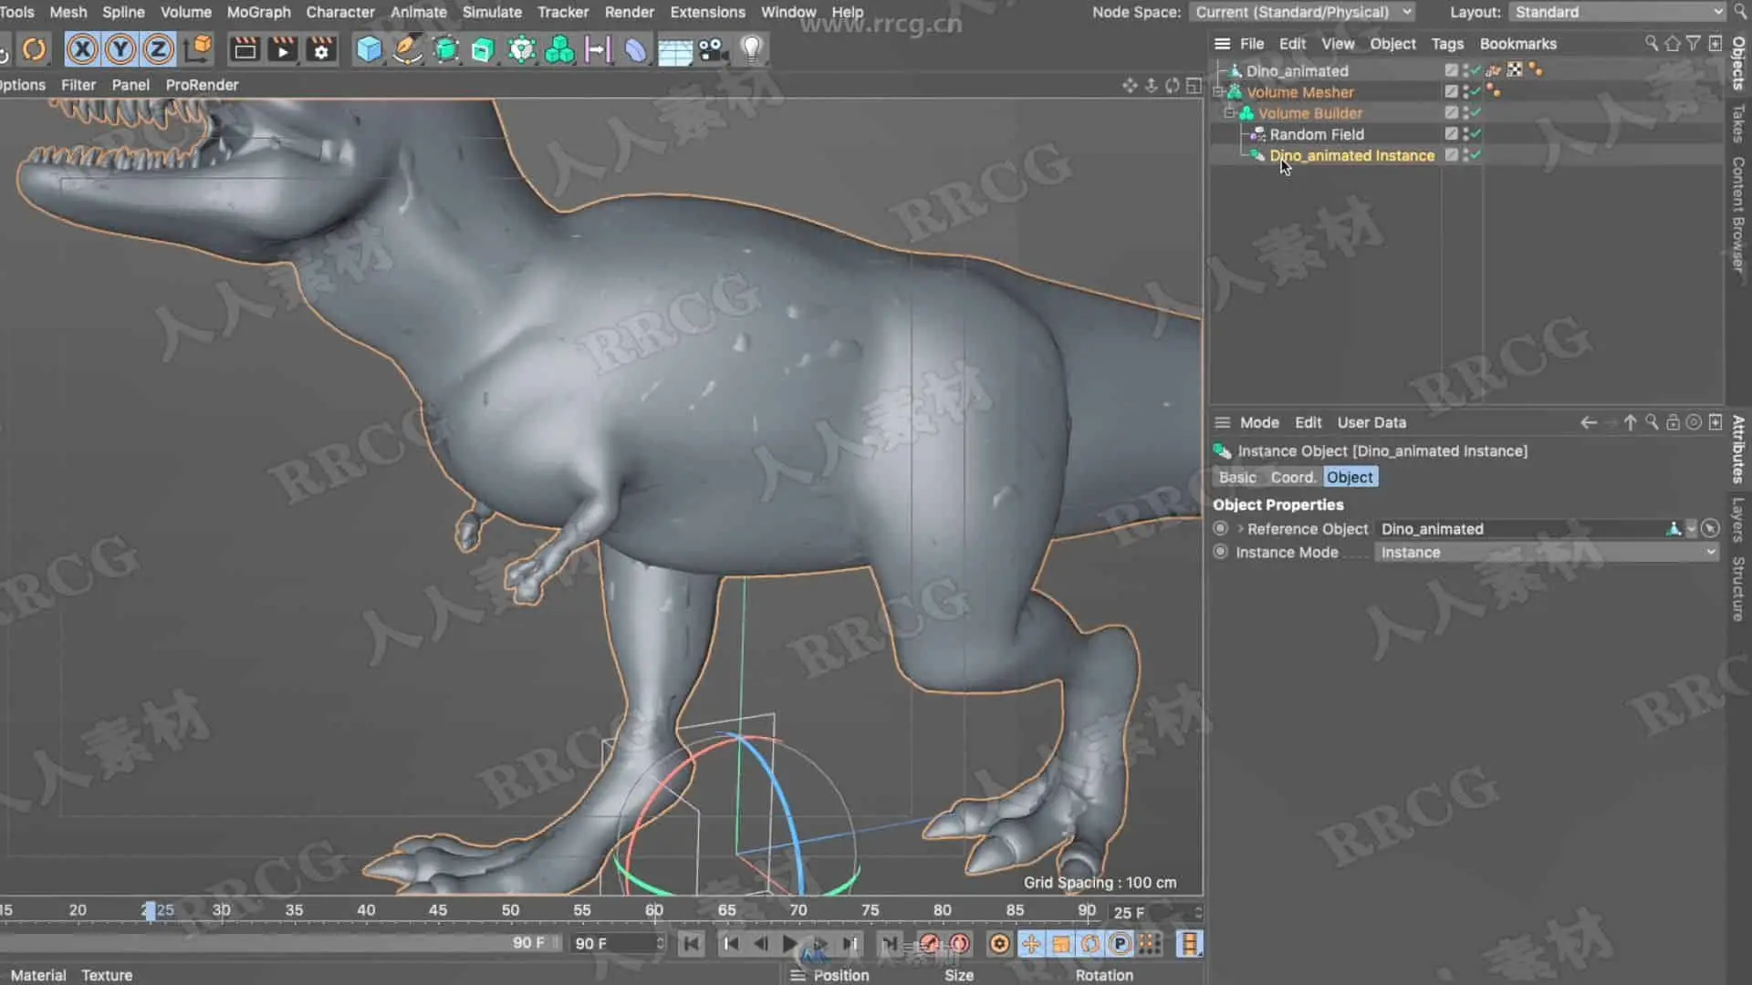Screen dimensions: 1752x985
Task: Toggle the X axis lock
Action: point(82,49)
